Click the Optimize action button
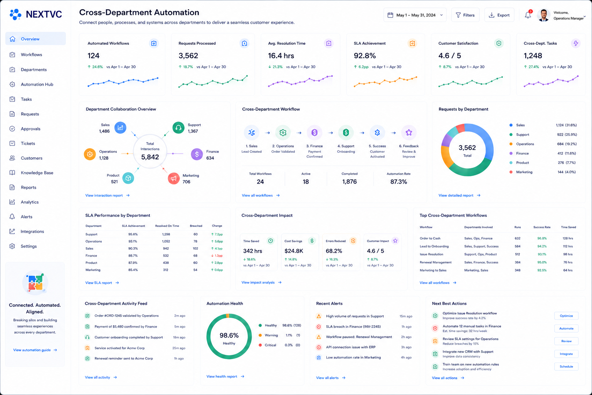 (x=566, y=316)
